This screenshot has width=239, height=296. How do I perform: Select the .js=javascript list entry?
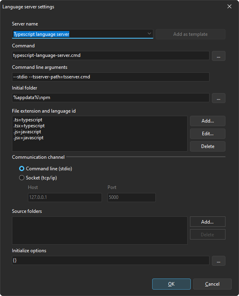point(27,132)
